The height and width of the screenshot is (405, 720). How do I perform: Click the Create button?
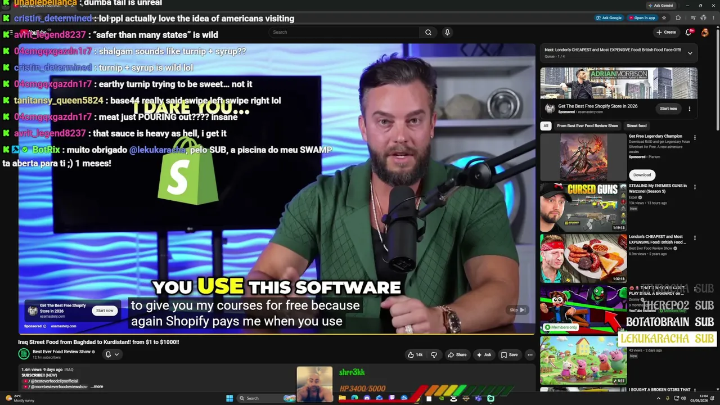click(666, 32)
